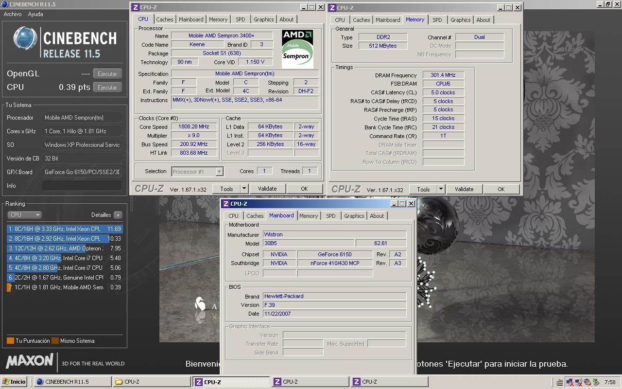
Task: Open CINEBENCH R11.5 taskbar item
Action: (x=72, y=382)
